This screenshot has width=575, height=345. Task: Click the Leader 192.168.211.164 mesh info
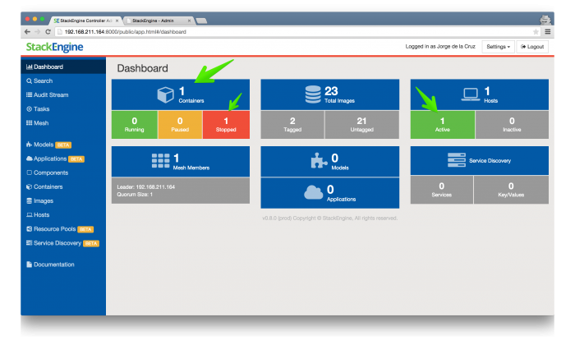tap(146, 187)
